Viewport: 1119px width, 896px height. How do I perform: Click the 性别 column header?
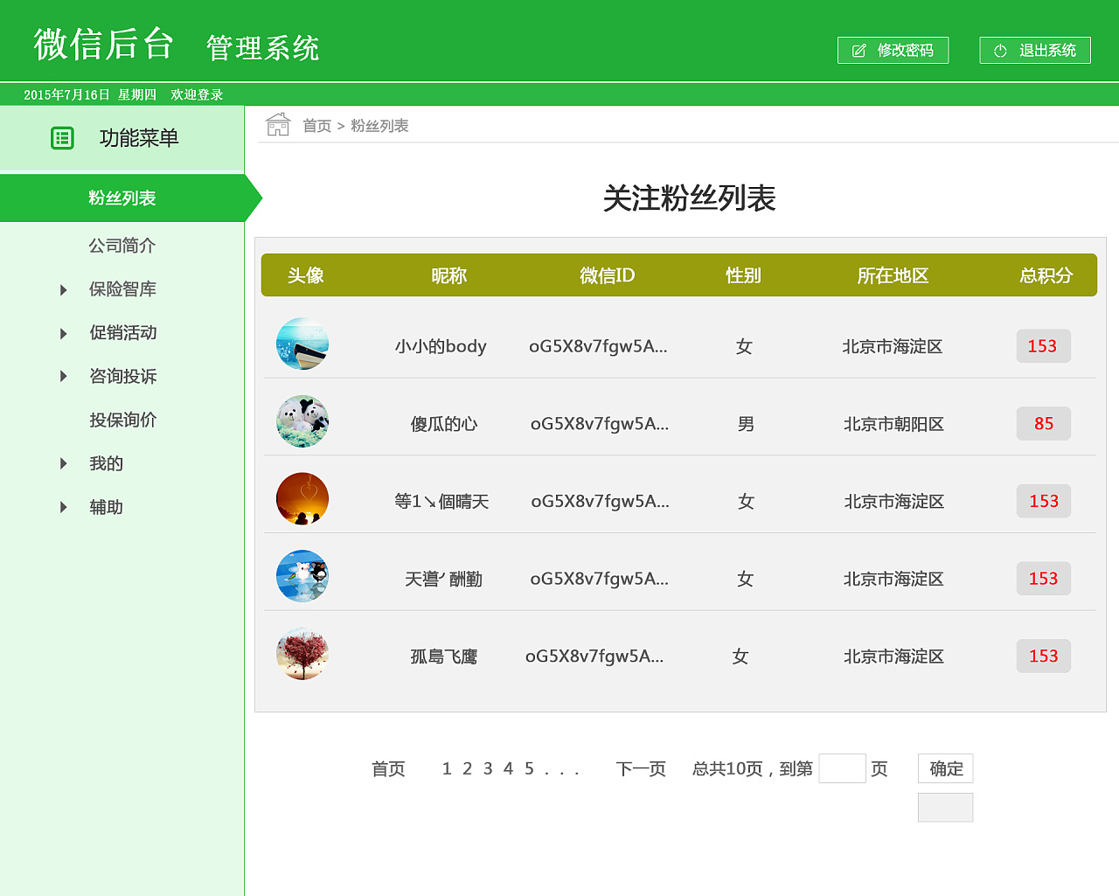pos(743,275)
